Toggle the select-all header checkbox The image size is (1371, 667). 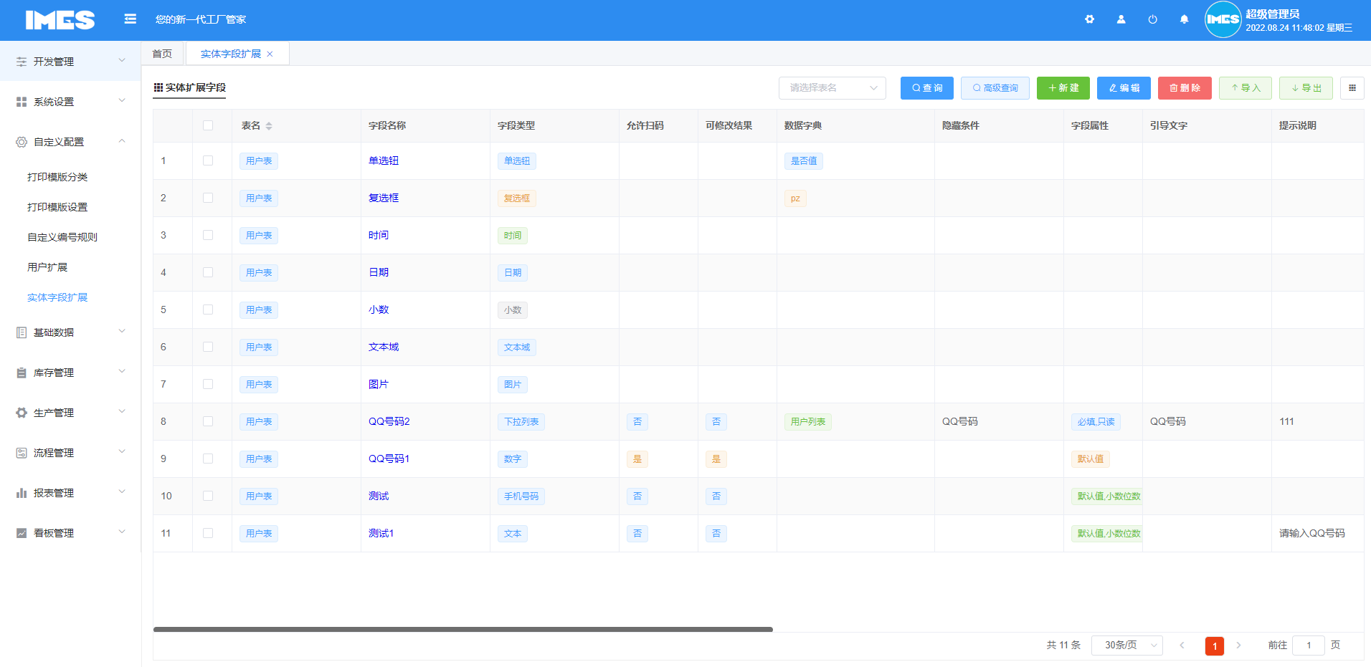[x=208, y=125]
